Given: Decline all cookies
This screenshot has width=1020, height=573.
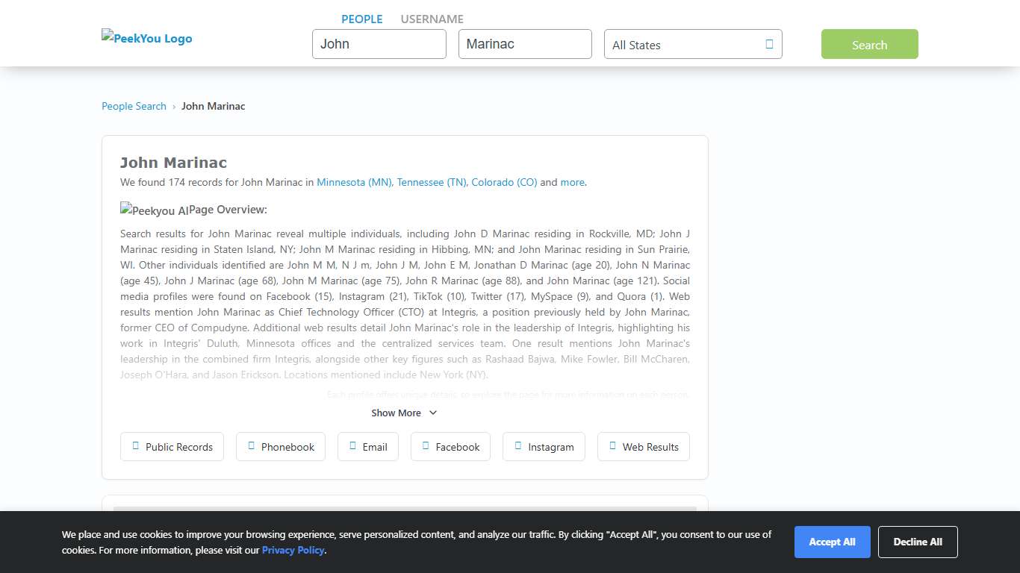Looking at the screenshot, I should [917, 542].
